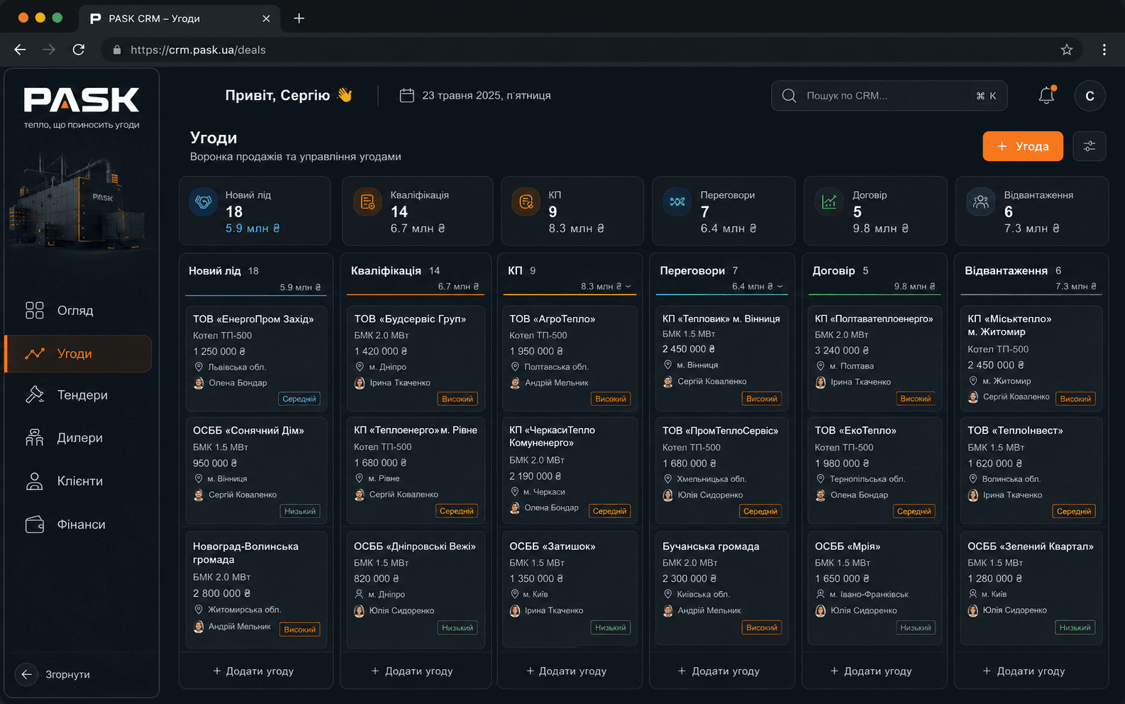
Task: Focus the Пошук по CRM search field
Action: tap(890, 96)
